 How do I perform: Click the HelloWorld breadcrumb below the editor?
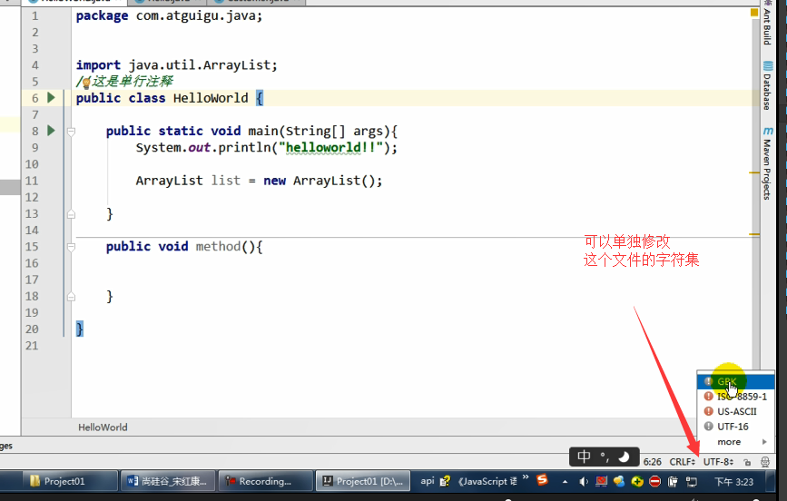click(x=103, y=427)
